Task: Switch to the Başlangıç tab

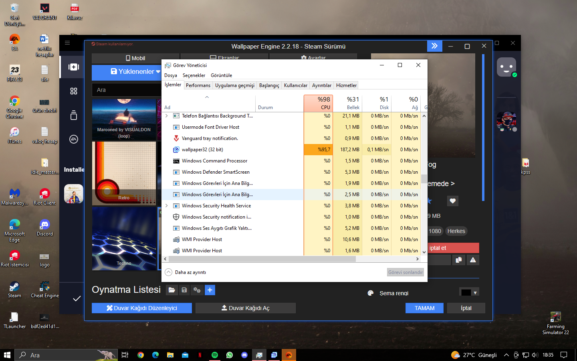Action: click(269, 85)
